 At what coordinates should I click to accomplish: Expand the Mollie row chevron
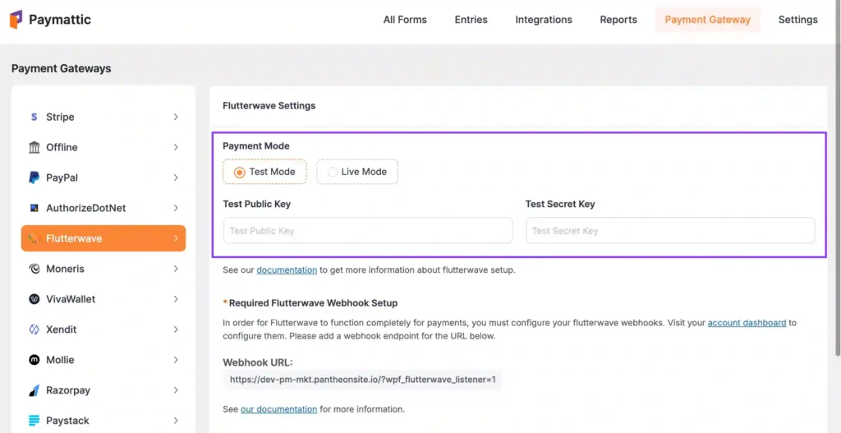[x=176, y=360]
